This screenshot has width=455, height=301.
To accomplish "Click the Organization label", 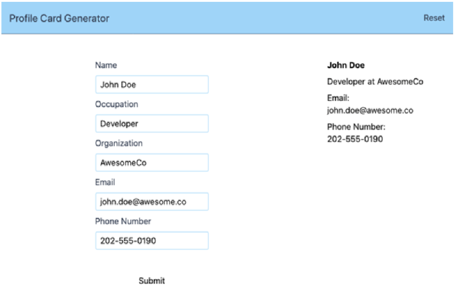I will click(x=119, y=143).
